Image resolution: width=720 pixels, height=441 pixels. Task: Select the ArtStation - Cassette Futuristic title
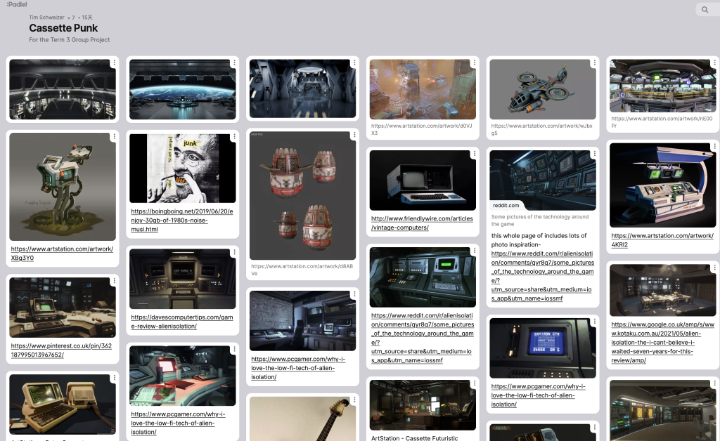[414, 438]
